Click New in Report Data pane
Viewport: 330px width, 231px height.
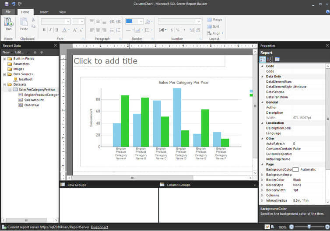click(x=6, y=52)
